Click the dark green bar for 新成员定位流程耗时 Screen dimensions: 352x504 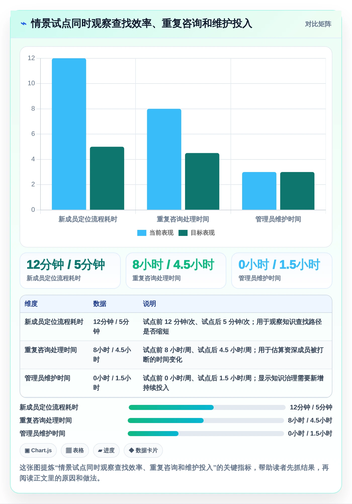pyautogui.click(x=107, y=178)
